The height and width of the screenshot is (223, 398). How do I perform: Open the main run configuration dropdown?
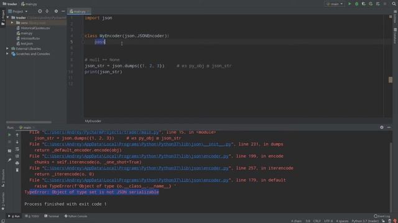(x=335, y=4)
